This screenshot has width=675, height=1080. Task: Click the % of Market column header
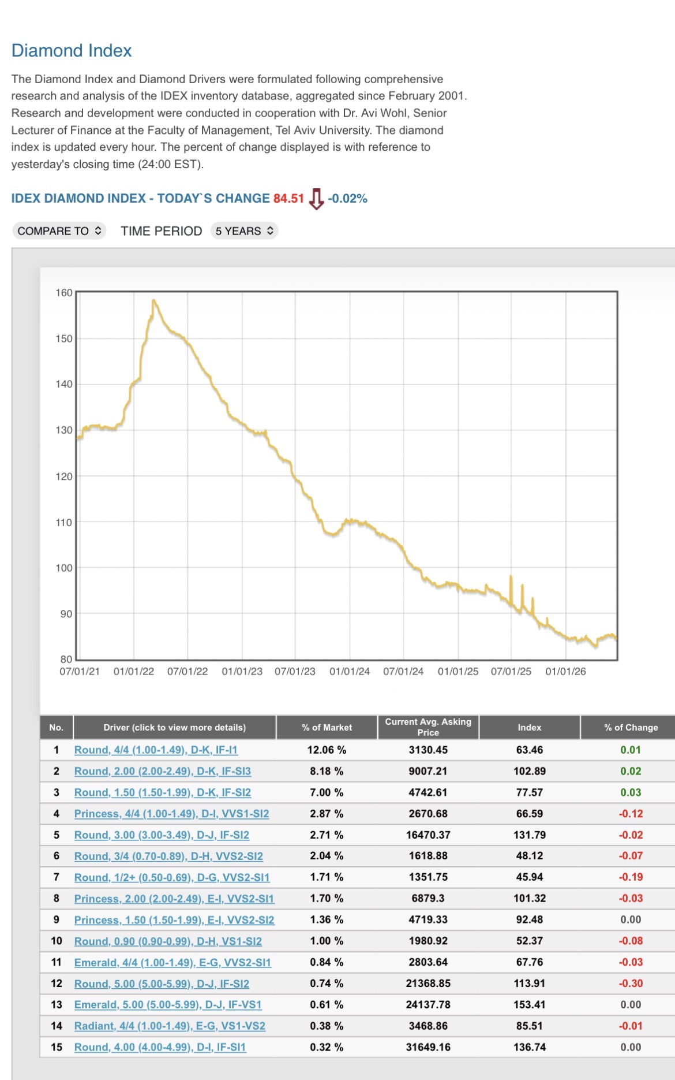click(327, 728)
